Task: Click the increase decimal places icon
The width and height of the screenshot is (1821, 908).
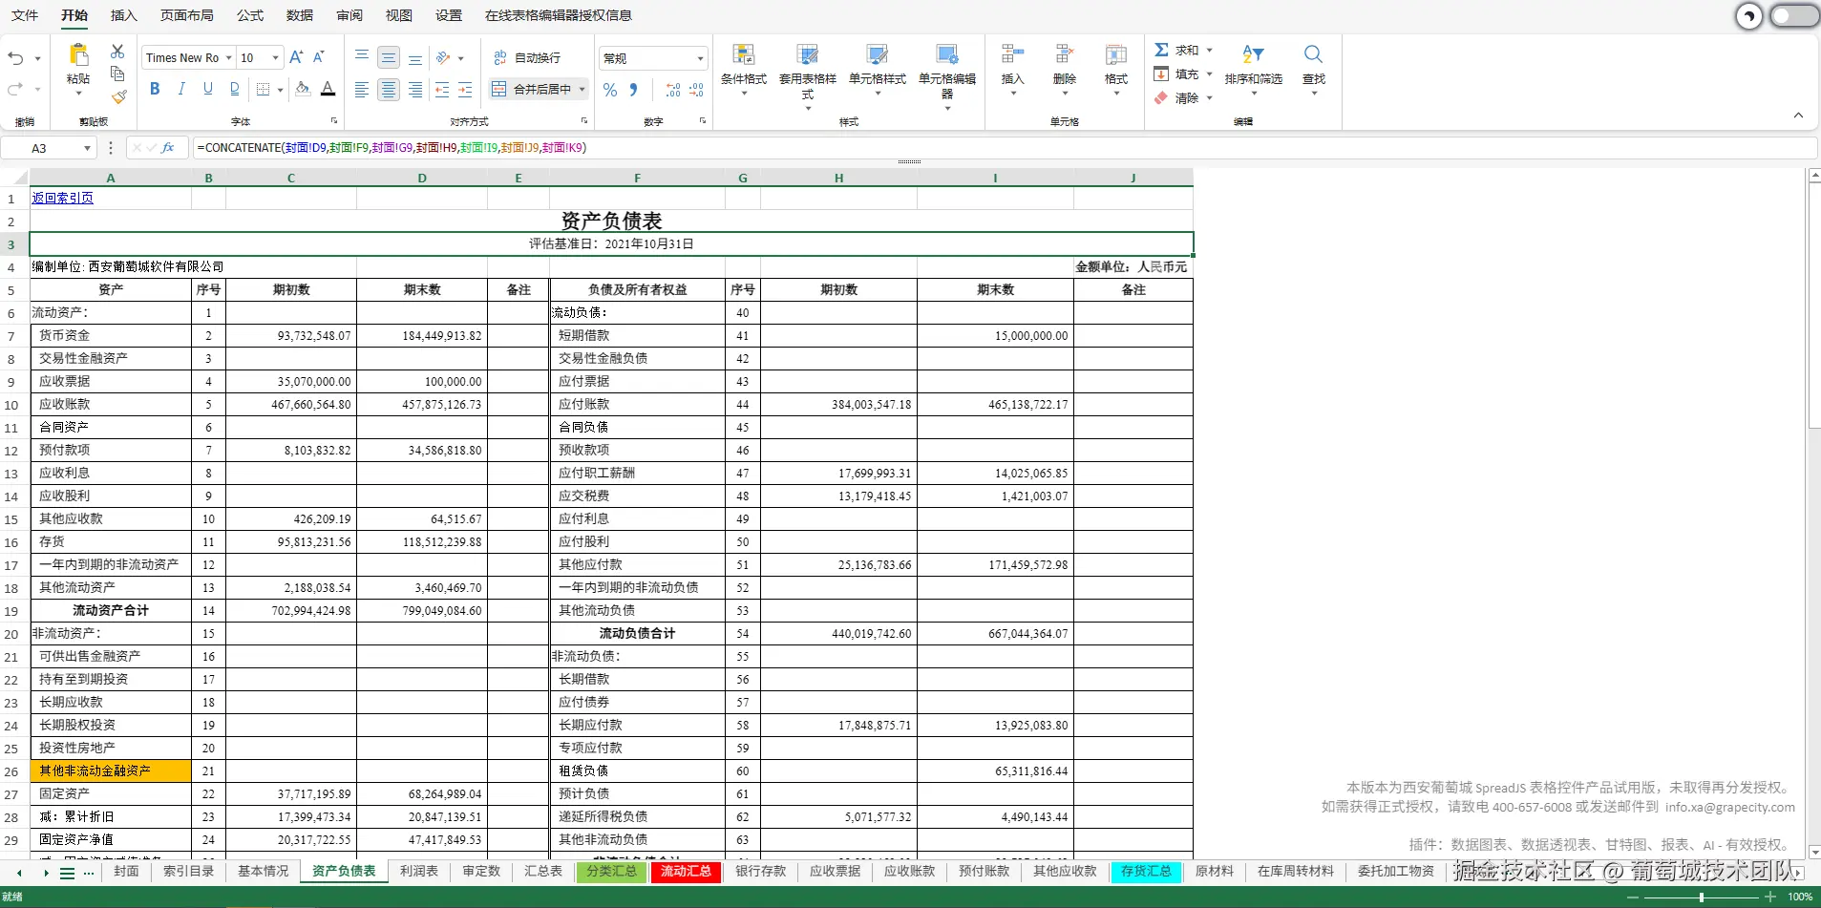Action: coord(673,90)
